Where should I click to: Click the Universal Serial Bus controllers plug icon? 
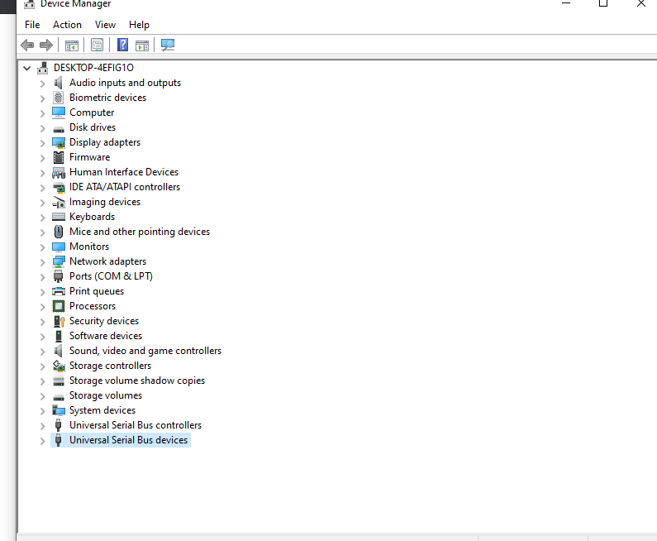pyautogui.click(x=58, y=425)
